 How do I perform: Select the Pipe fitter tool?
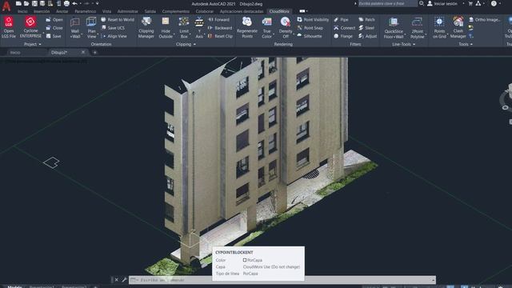tap(341, 19)
